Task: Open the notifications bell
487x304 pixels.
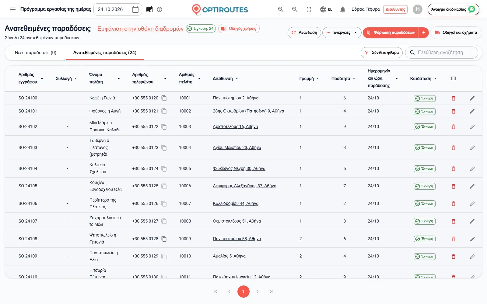Action: [343, 9]
